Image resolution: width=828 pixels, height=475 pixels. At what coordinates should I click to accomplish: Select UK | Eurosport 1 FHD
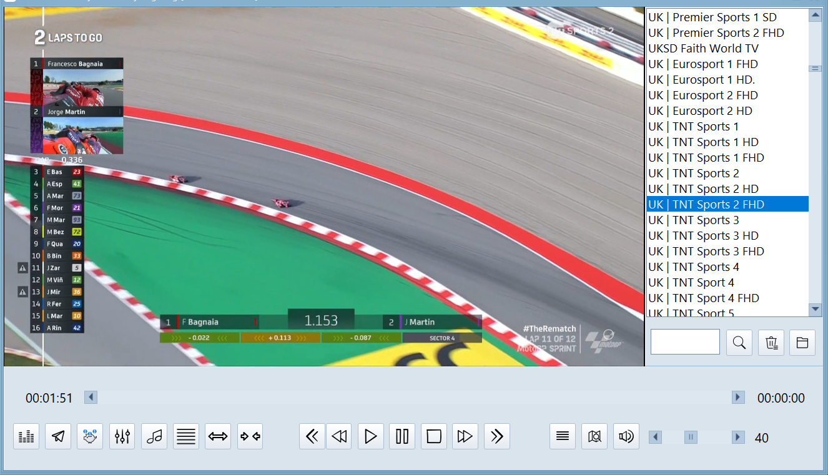coord(727,64)
